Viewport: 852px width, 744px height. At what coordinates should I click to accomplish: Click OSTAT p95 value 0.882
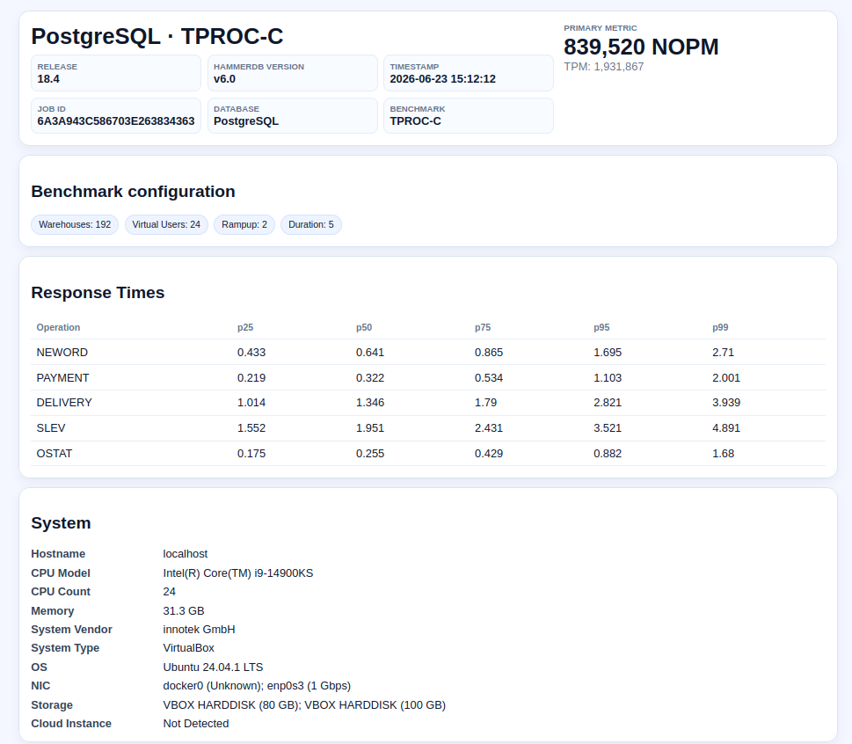(608, 453)
